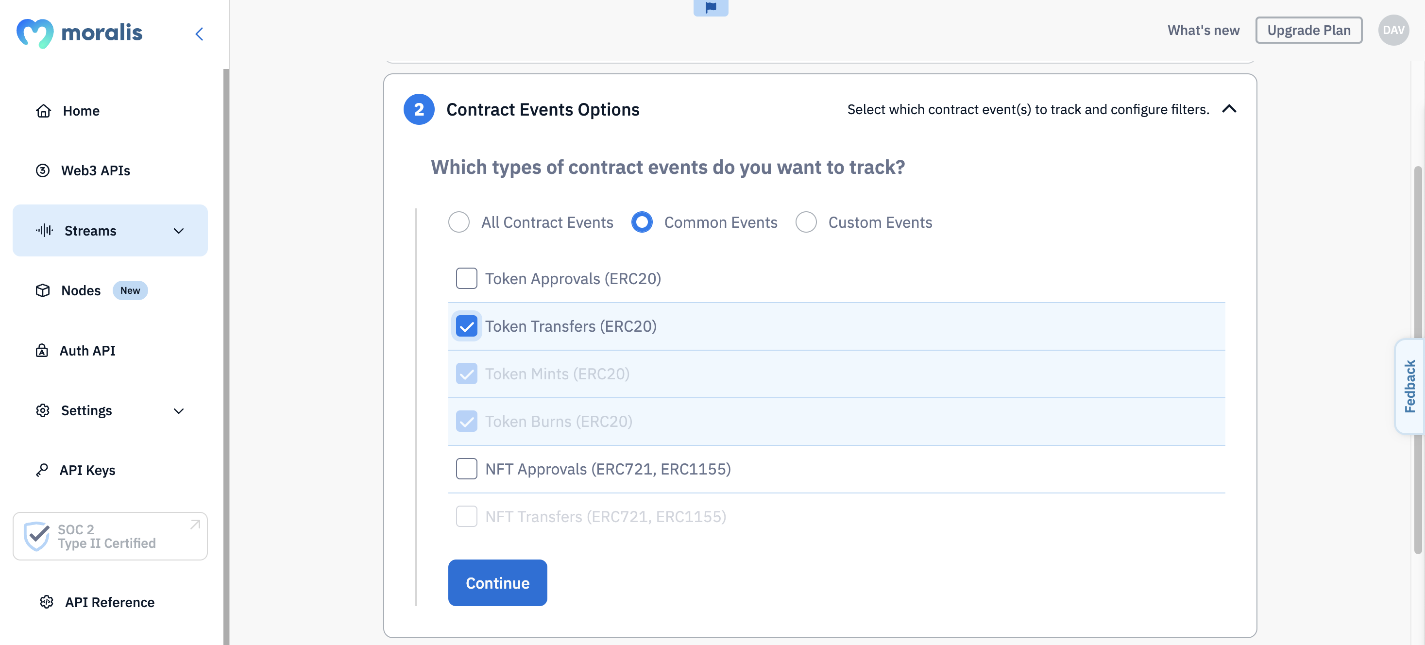
Task: Open the Nodes section
Action: pos(81,290)
